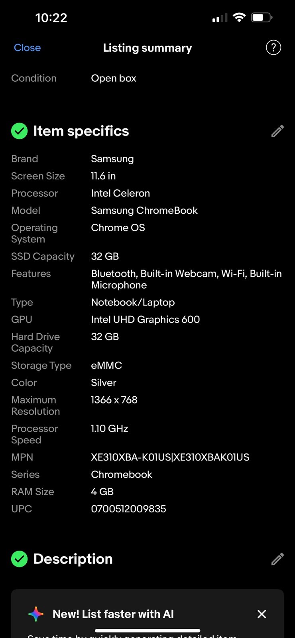Tap the New! List faster with AI text
The height and width of the screenshot is (638, 295).
pos(113,614)
